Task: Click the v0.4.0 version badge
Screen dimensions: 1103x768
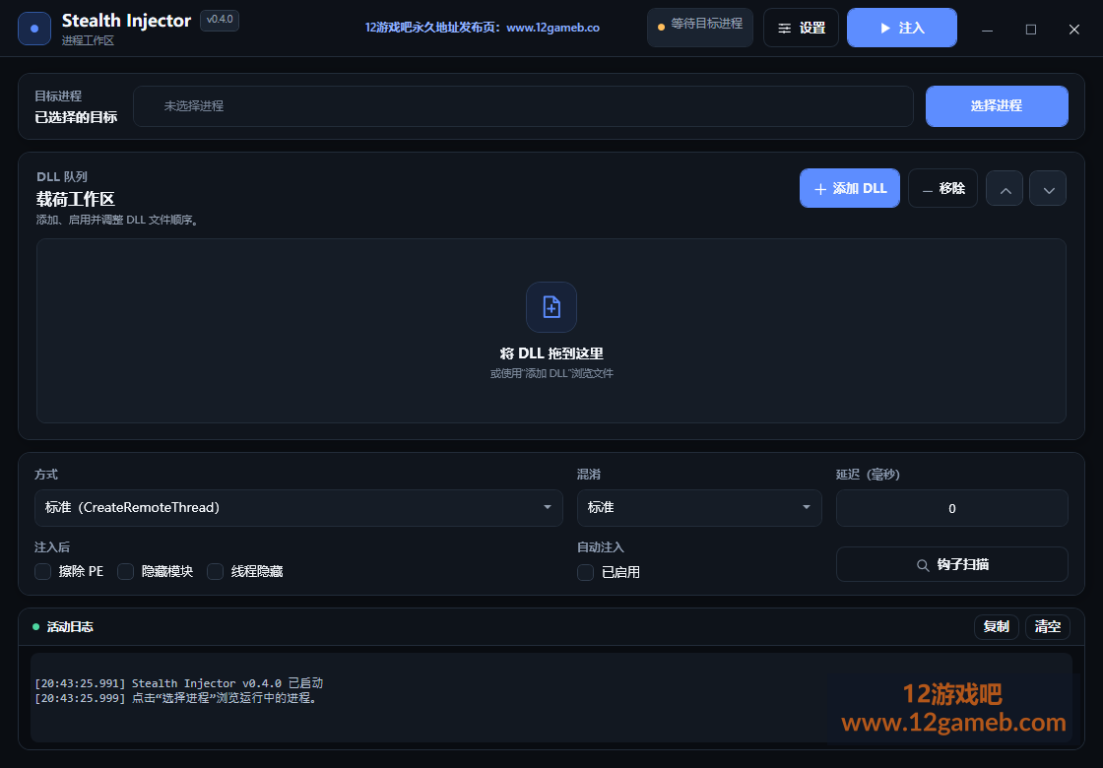Action: (x=220, y=21)
